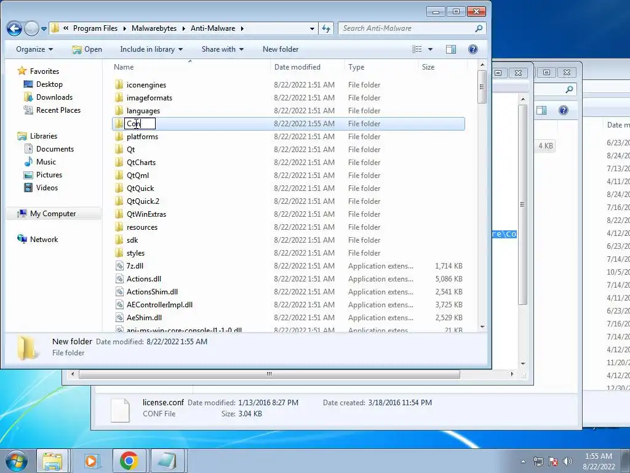Select the sdk folder
The image size is (630, 473).
click(x=132, y=240)
